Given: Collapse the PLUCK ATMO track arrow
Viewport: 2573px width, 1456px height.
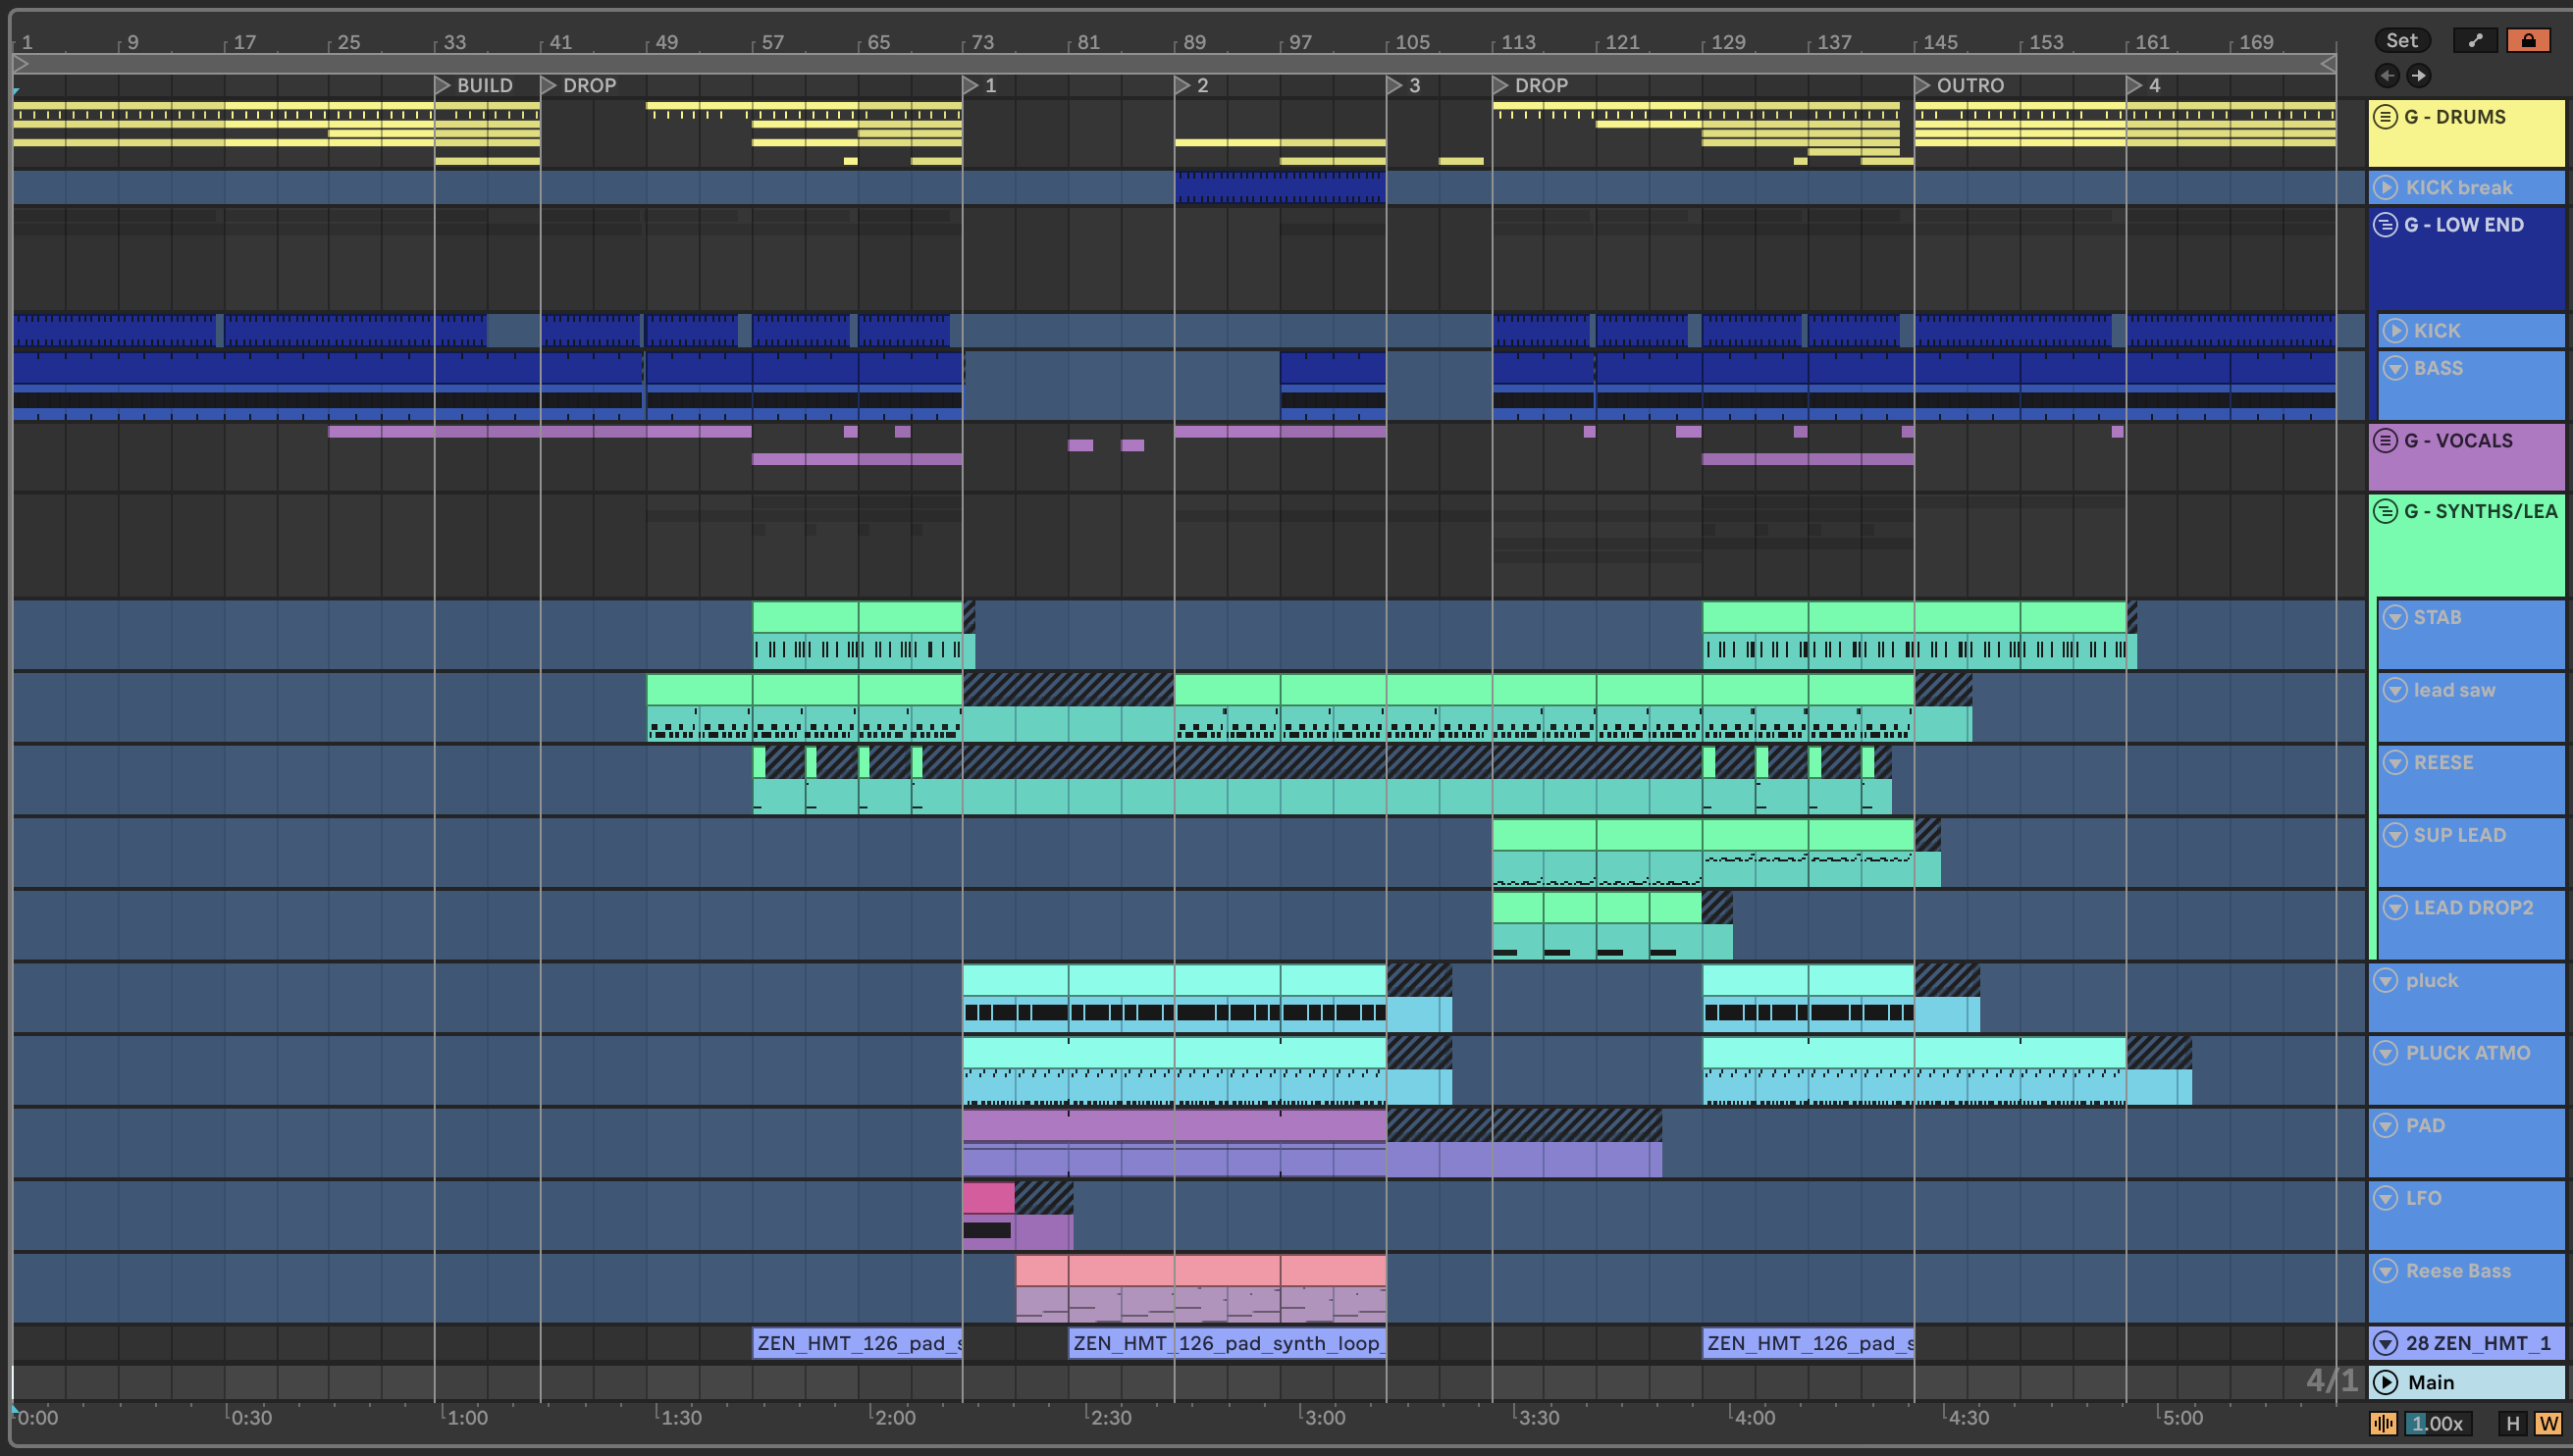Looking at the screenshot, I should coord(2386,1053).
